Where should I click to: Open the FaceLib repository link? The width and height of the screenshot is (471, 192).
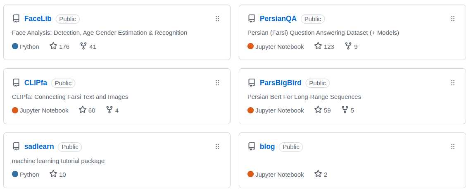[x=38, y=19]
